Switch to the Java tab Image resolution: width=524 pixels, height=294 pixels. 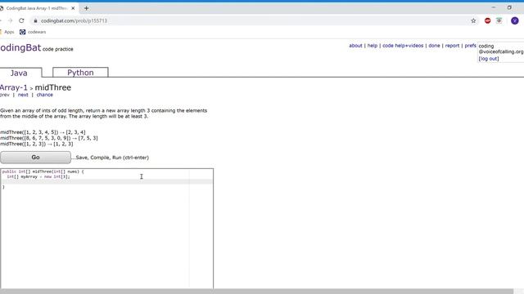coord(19,73)
